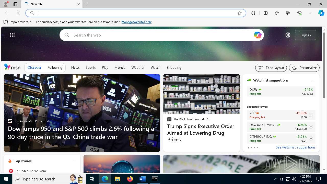Screen dimensions: 327x184
Task: Open the Watch section
Action: click(156, 67)
